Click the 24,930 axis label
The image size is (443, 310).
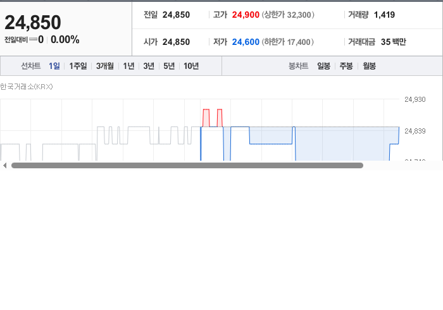pos(415,99)
